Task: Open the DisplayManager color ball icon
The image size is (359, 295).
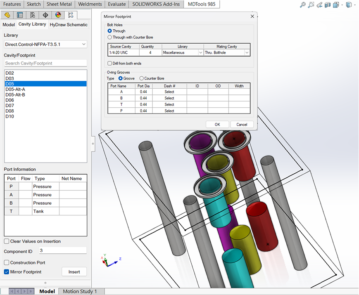Action: pyautogui.click(x=58, y=15)
